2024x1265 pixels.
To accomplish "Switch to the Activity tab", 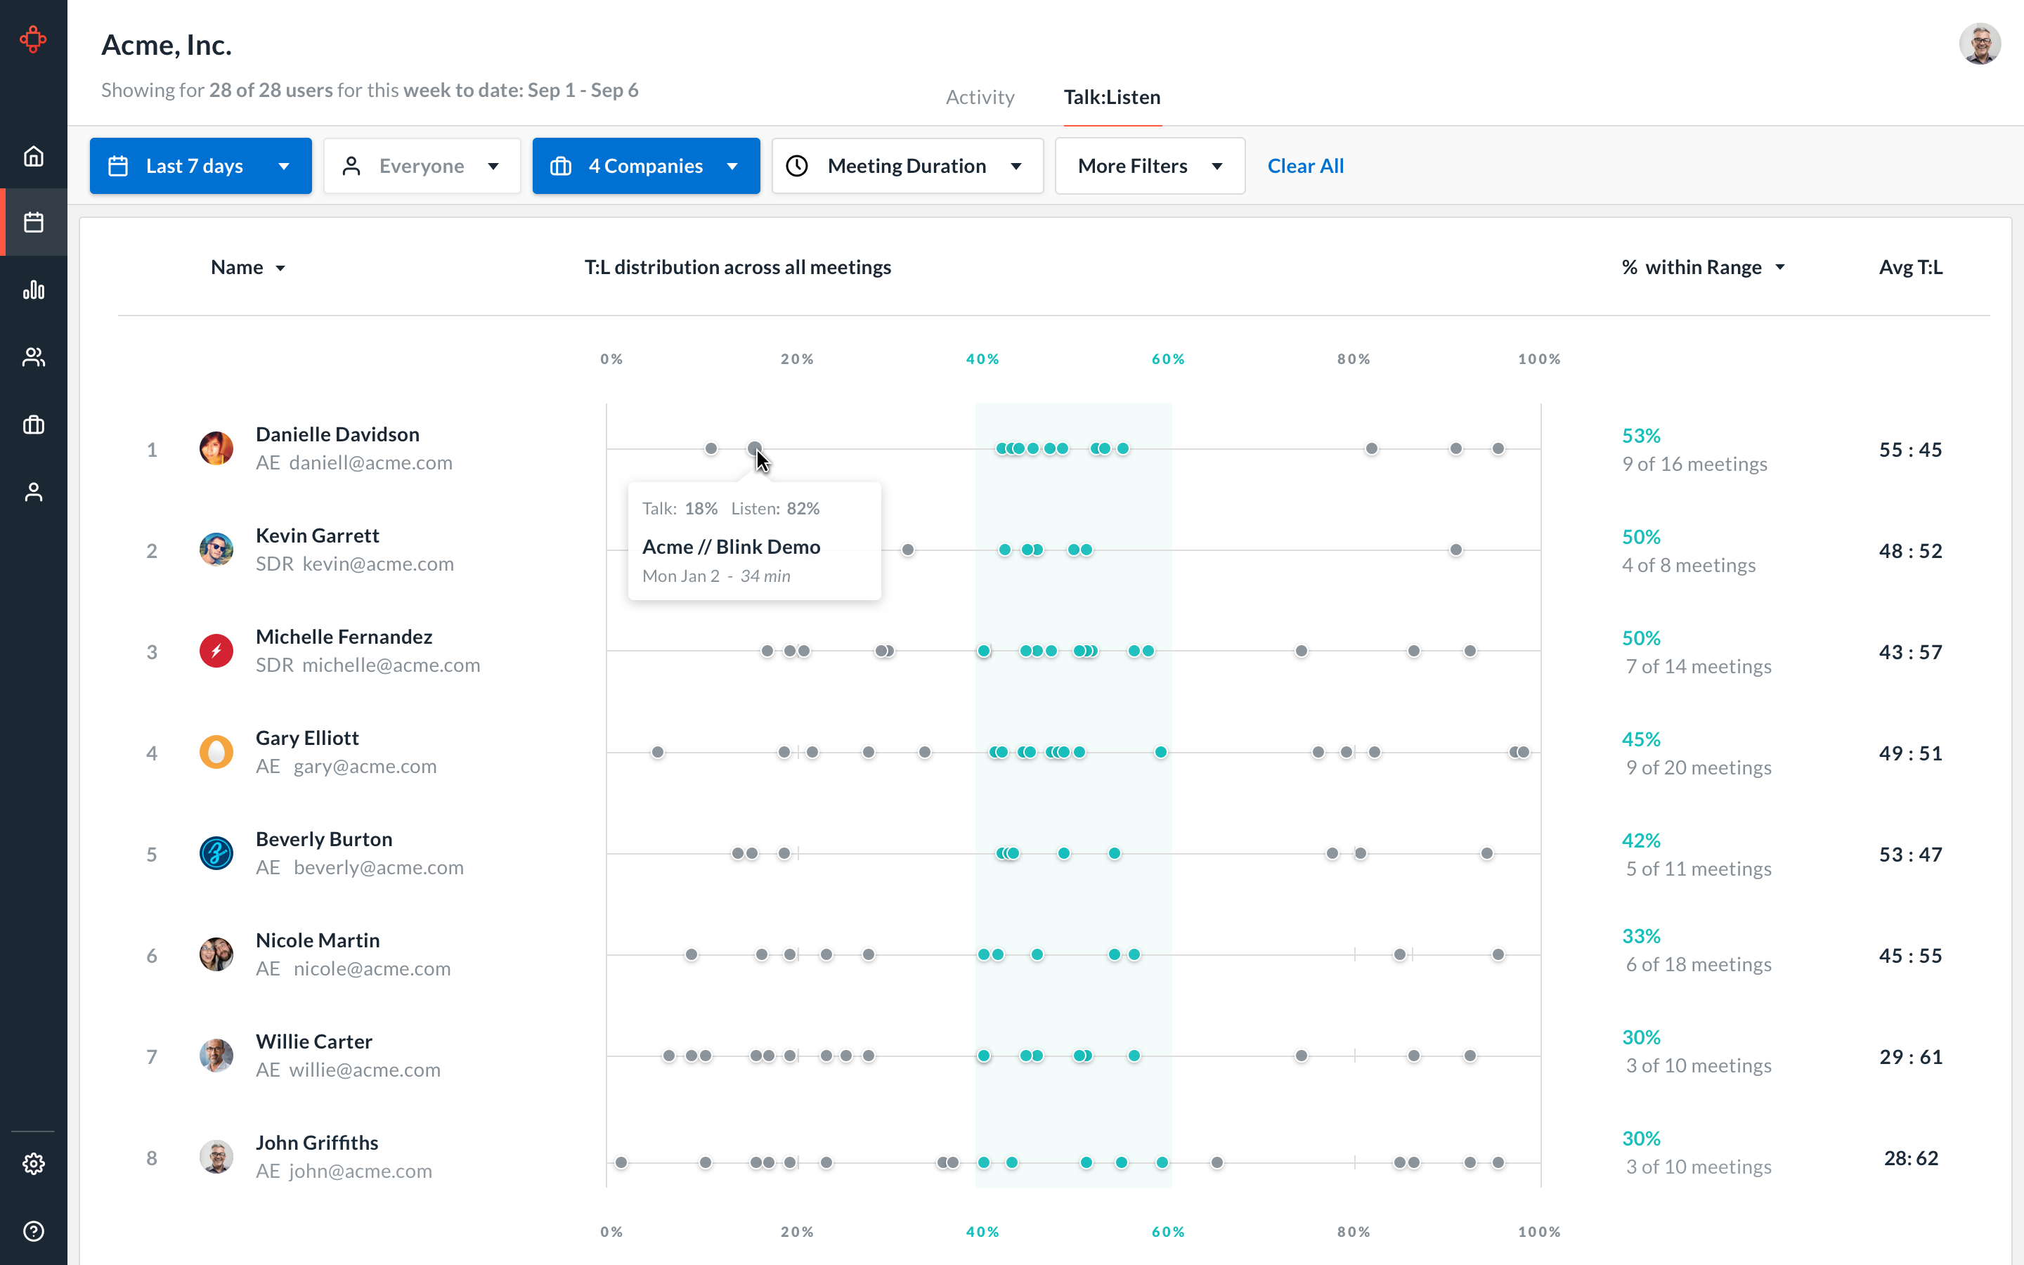I will (980, 97).
